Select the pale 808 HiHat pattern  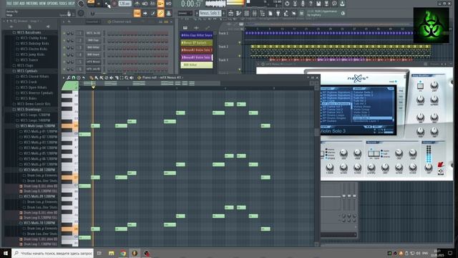tap(197, 64)
